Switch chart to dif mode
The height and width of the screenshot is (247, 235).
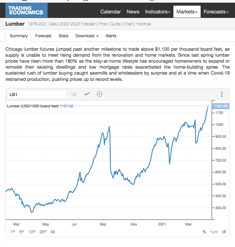tap(224, 232)
